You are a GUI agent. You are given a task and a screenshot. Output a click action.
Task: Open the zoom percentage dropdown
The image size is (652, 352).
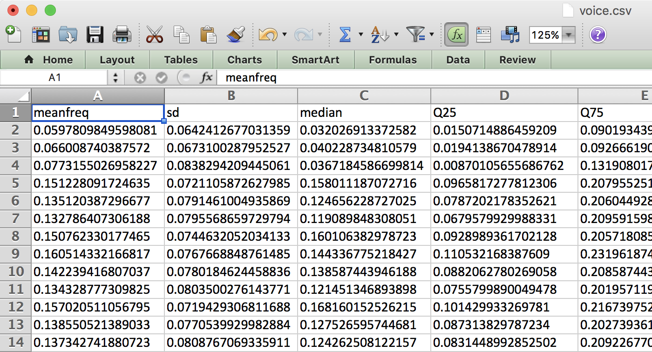tap(569, 35)
